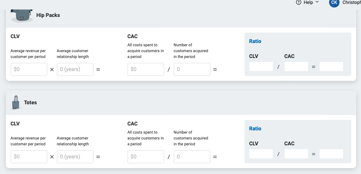The image size is (361, 174).
Task: Enter Hip Packs average revenue per customer
Action: click(x=29, y=69)
